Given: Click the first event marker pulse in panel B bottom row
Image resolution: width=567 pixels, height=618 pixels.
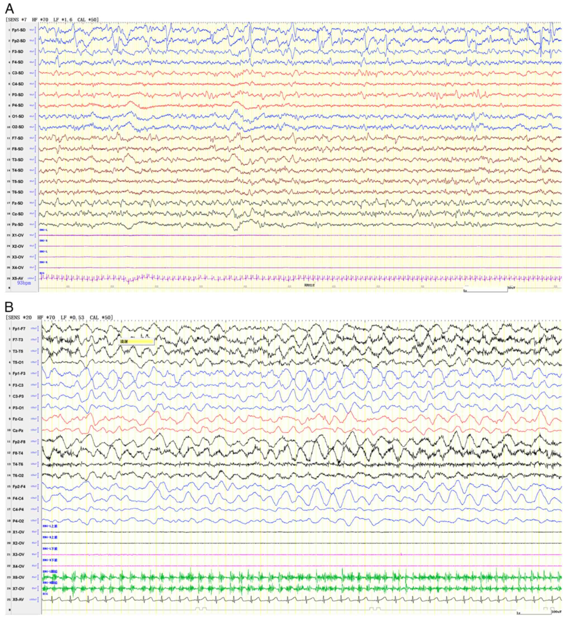Looking at the screenshot, I should point(198,608).
